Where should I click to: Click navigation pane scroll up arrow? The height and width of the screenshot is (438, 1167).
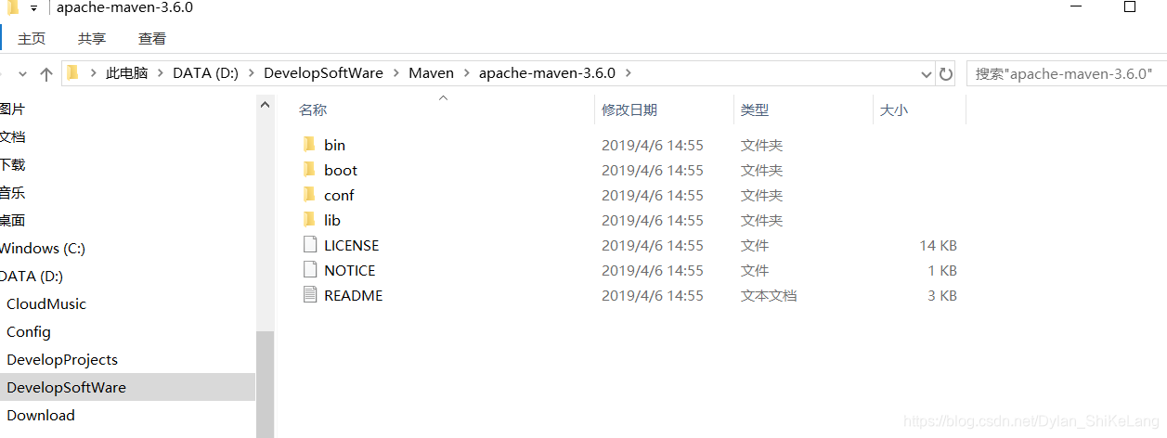pyautogui.click(x=265, y=105)
